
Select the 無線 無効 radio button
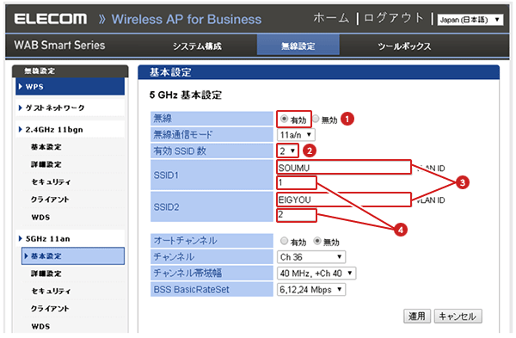[316, 119]
